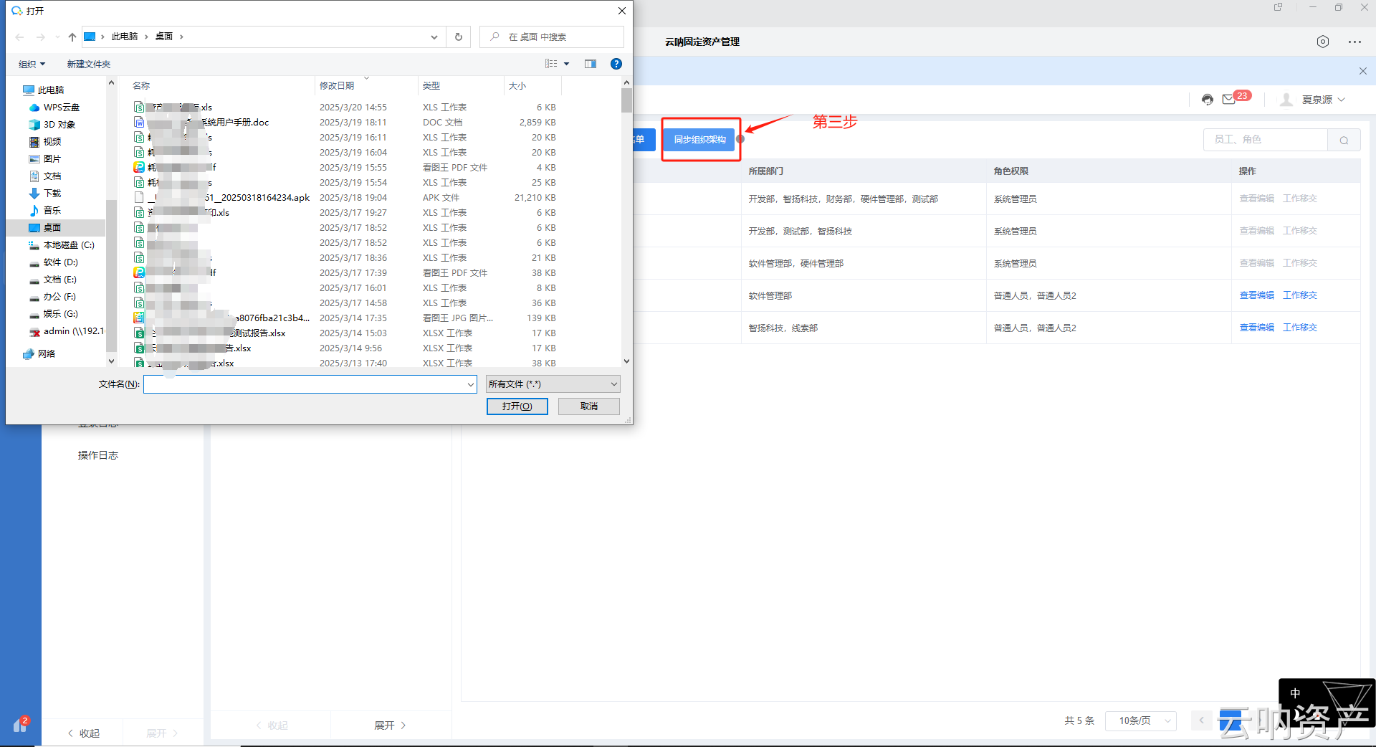Click the magnifier search button beside 员工、角色
The height and width of the screenshot is (747, 1376).
[1344, 140]
